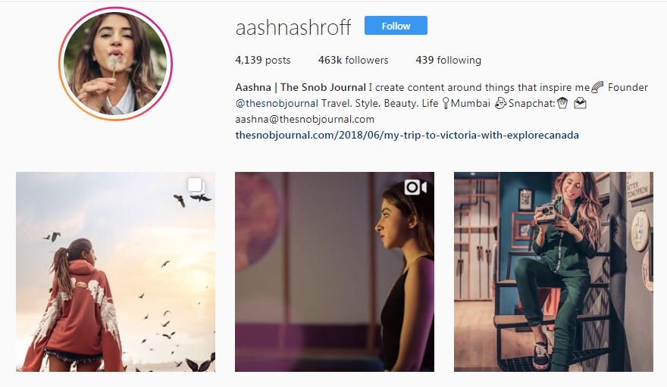Click the envelope emoji in the bio
Image resolution: width=667 pixels, height=387 pixels.
click(581, 103)
